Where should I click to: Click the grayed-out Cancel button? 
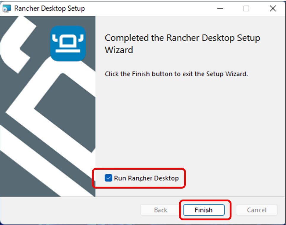click(257, 210)
